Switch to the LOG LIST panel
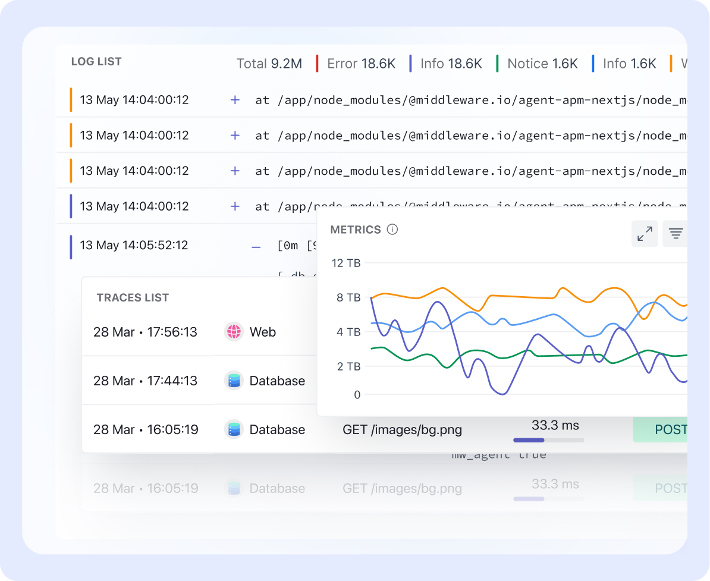 point(96,61)
